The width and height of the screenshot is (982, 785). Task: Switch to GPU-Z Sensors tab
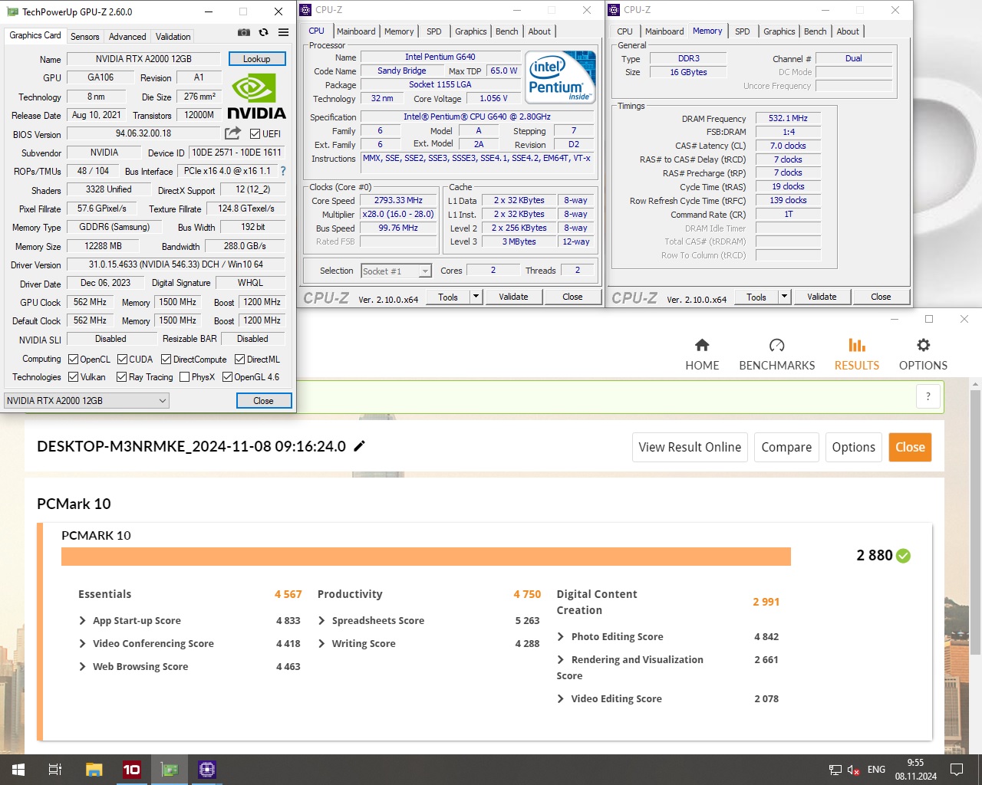[84, 37]
